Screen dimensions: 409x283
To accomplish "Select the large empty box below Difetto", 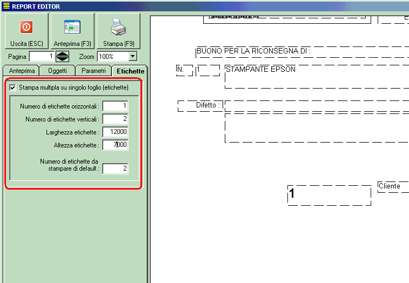I will [x=317, y=128].
